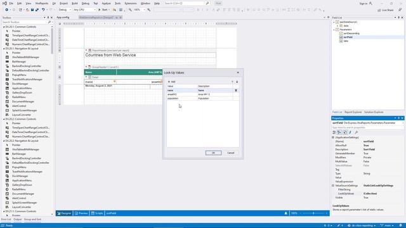Click the Alphabetical sort icon in Properties
Screen dimensions: 406x228
[339, 132]
